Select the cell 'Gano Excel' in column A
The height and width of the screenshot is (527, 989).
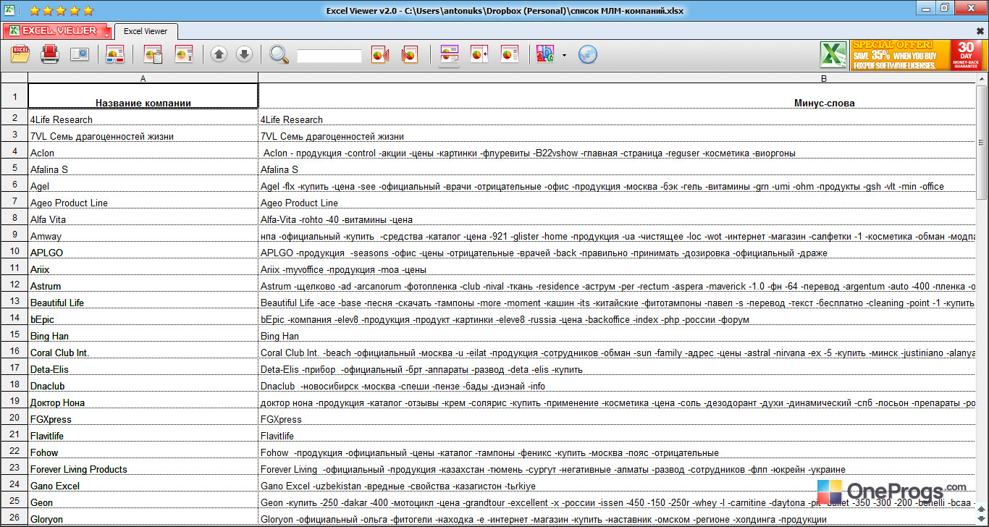[143, 484]
